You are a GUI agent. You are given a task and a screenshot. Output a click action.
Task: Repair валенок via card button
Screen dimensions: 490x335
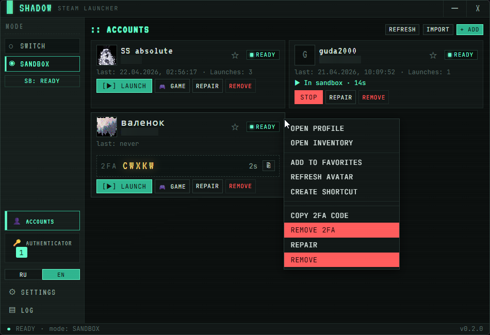point(207,187)
